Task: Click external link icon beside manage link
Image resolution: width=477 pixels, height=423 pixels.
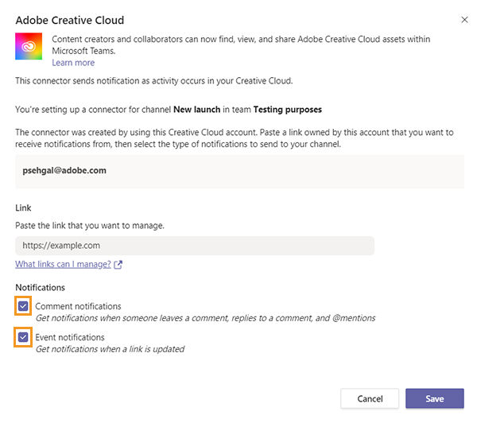Action: 118,265
